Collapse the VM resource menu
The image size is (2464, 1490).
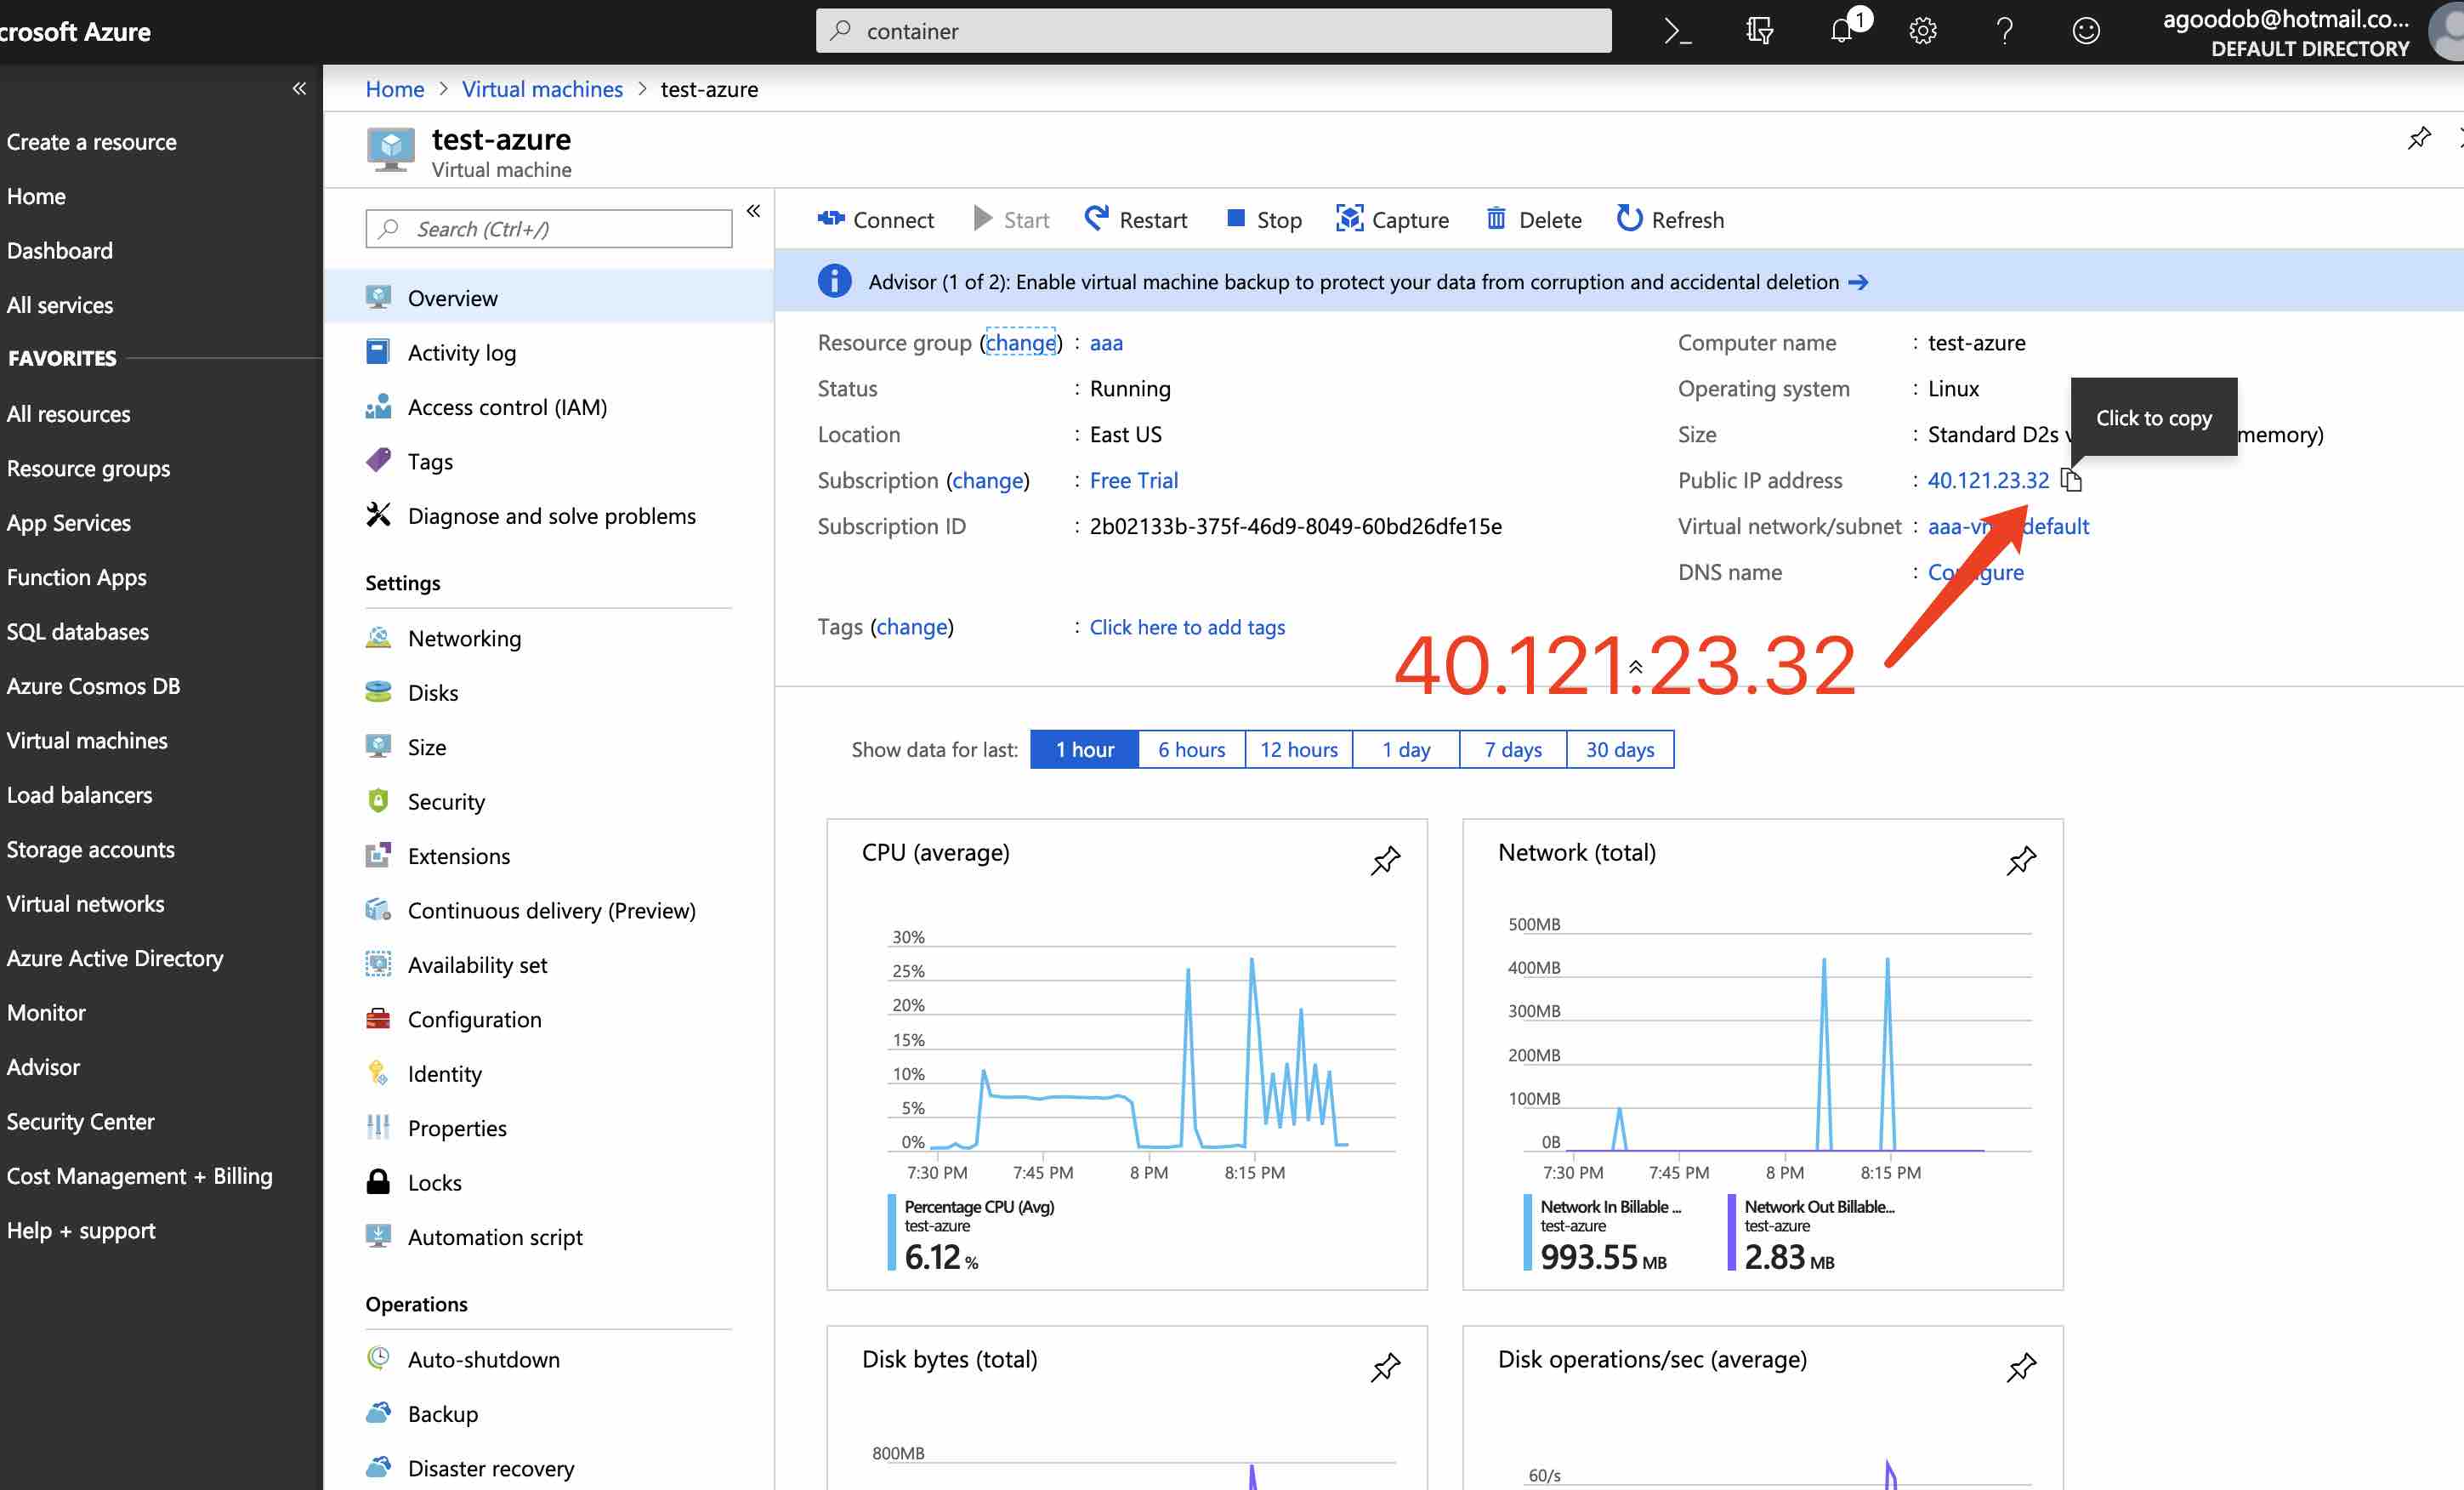pos(753,211)
